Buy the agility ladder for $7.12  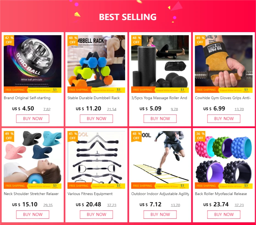pyautogui.click(x=160, y=215)
